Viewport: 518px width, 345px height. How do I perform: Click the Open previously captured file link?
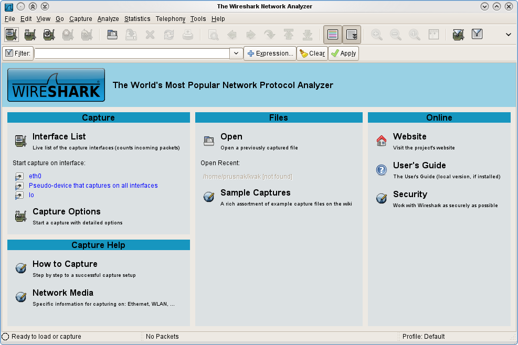(231, 136)
